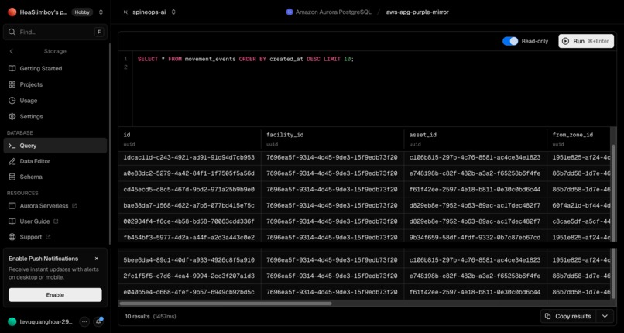Click the Settings gear icon
The height and width of the screenshot is (333, 624).
click(x=12, y=117)
